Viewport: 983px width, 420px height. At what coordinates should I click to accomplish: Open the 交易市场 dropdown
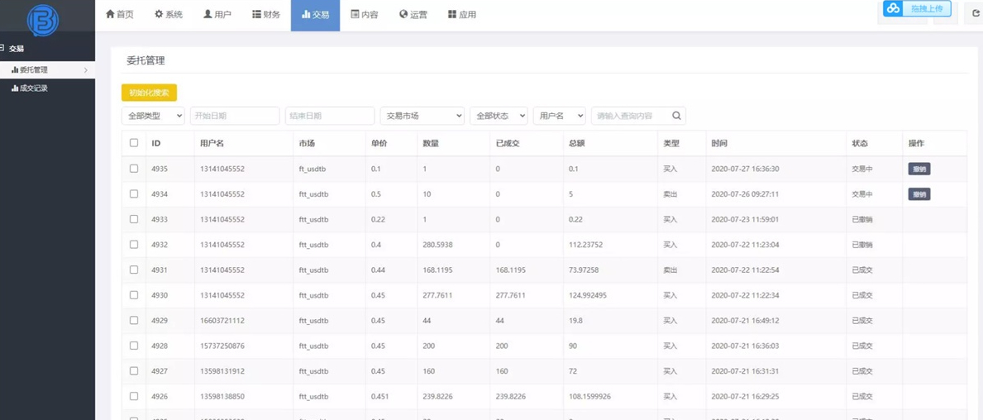[422, 116]
